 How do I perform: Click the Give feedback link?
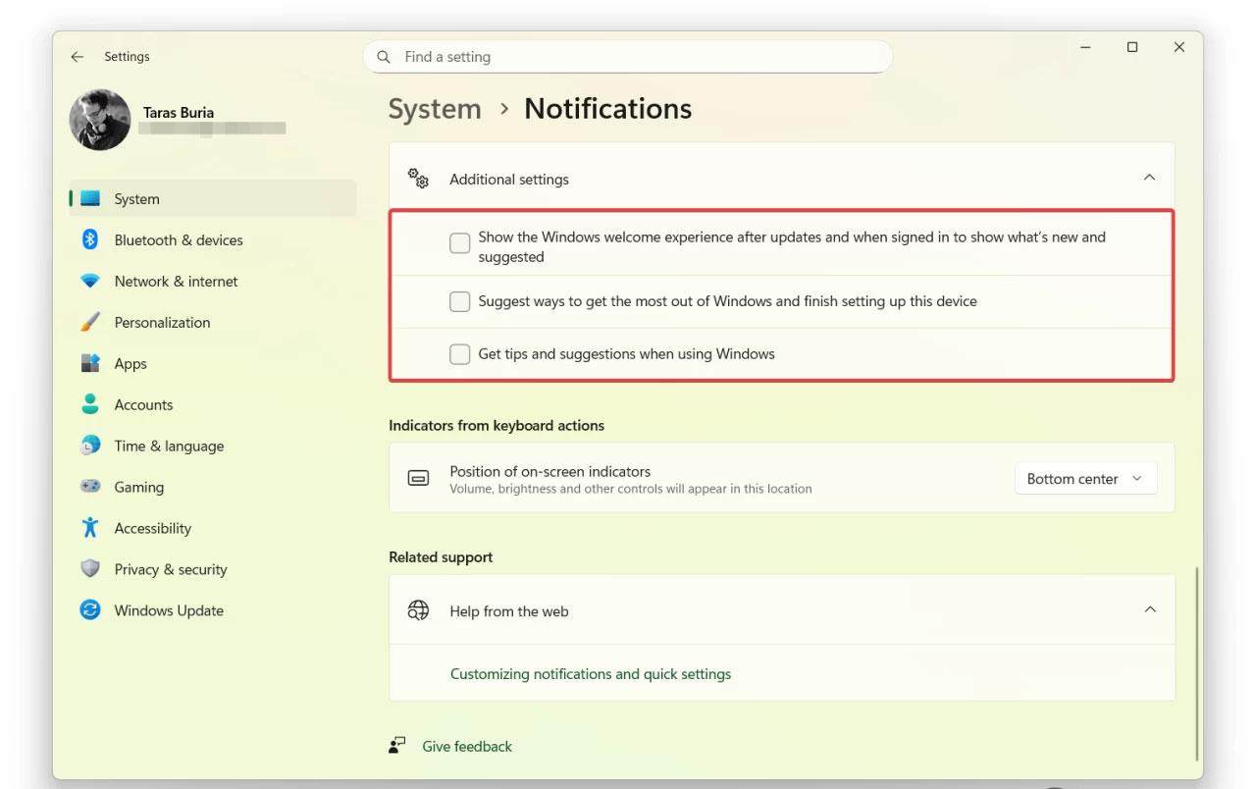(x=467, y=747)
